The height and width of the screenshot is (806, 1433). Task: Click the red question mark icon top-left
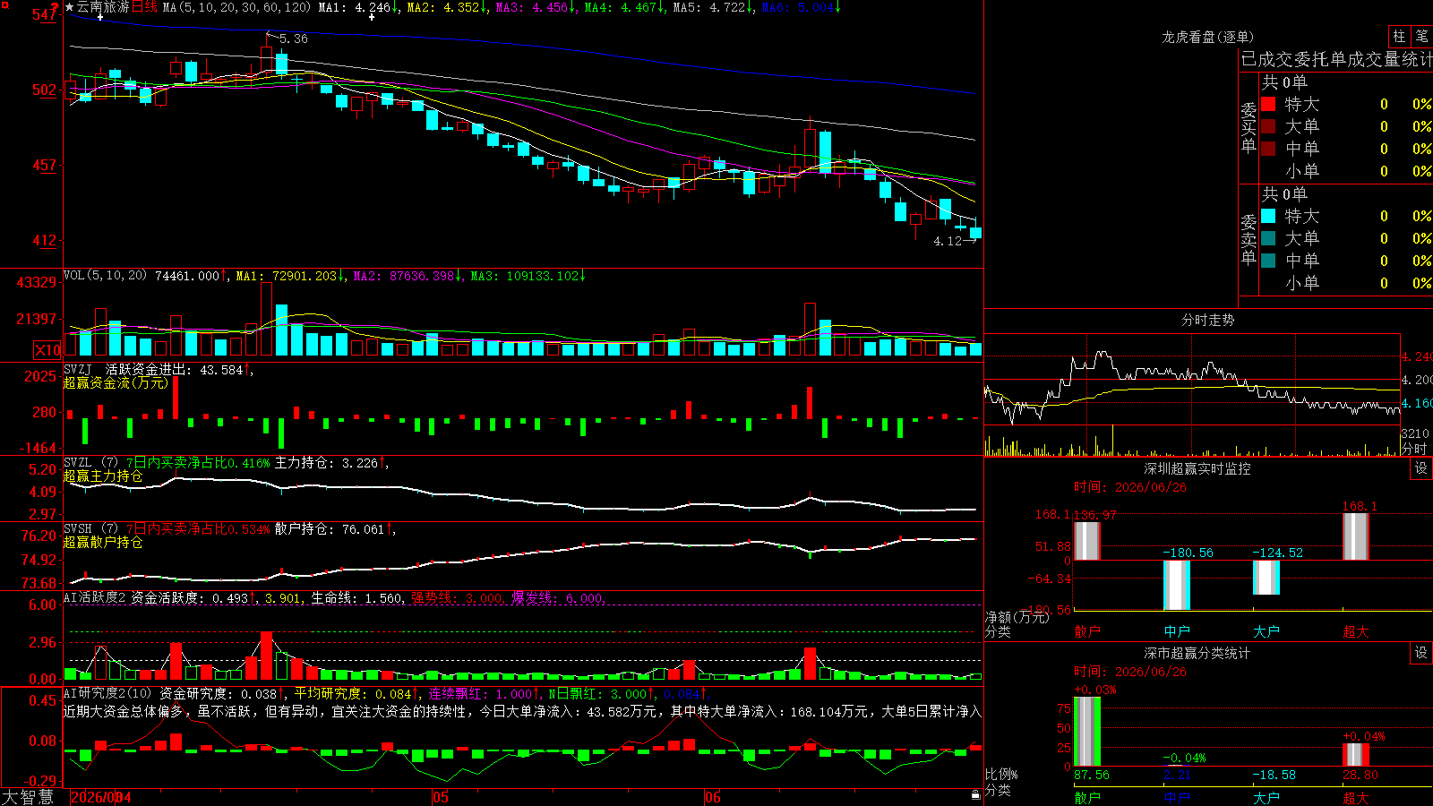(56, 7)
